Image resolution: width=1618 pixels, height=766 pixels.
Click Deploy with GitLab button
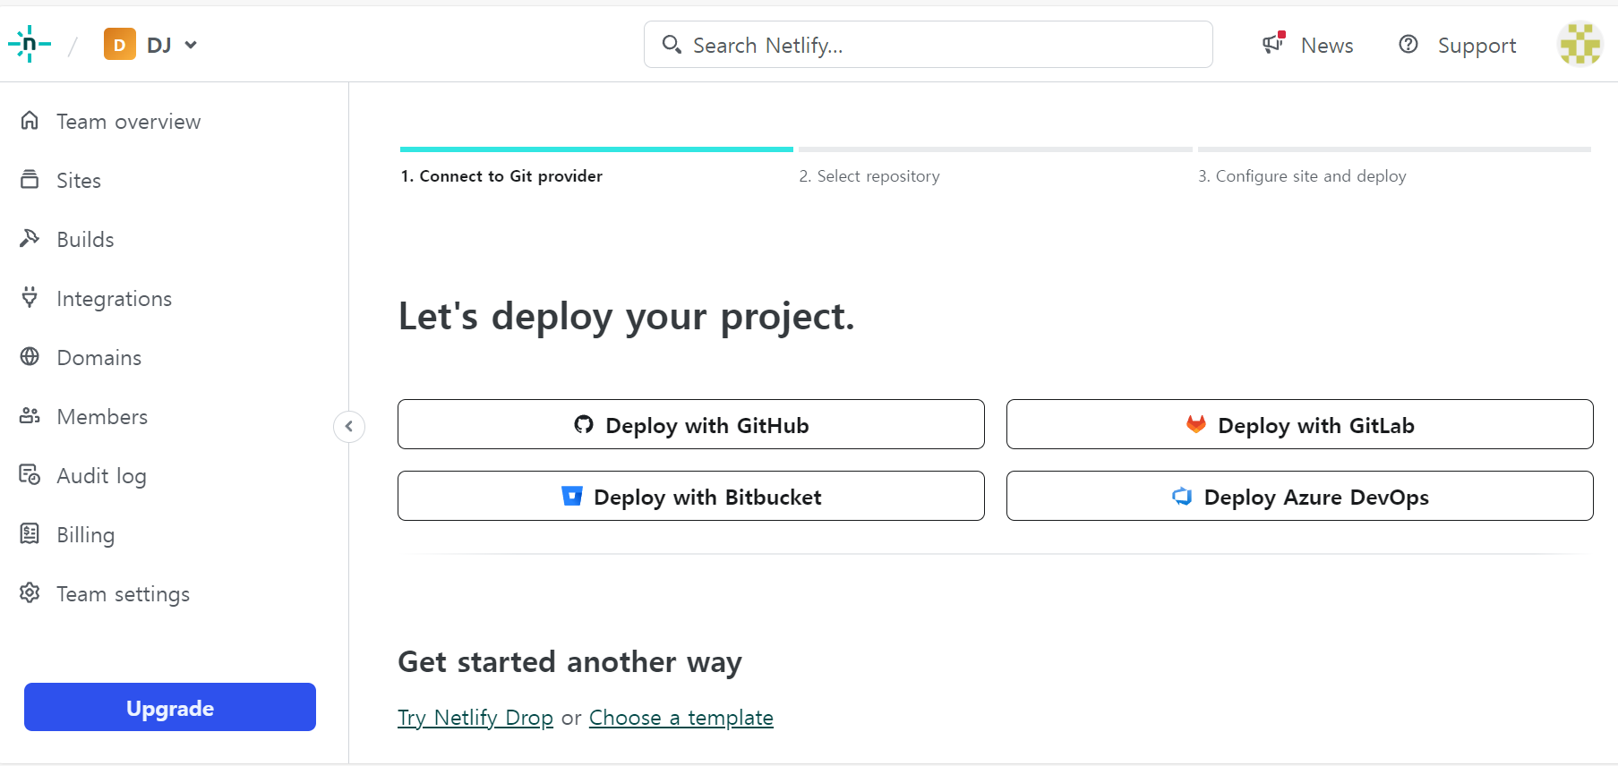tap(1300, 424)
